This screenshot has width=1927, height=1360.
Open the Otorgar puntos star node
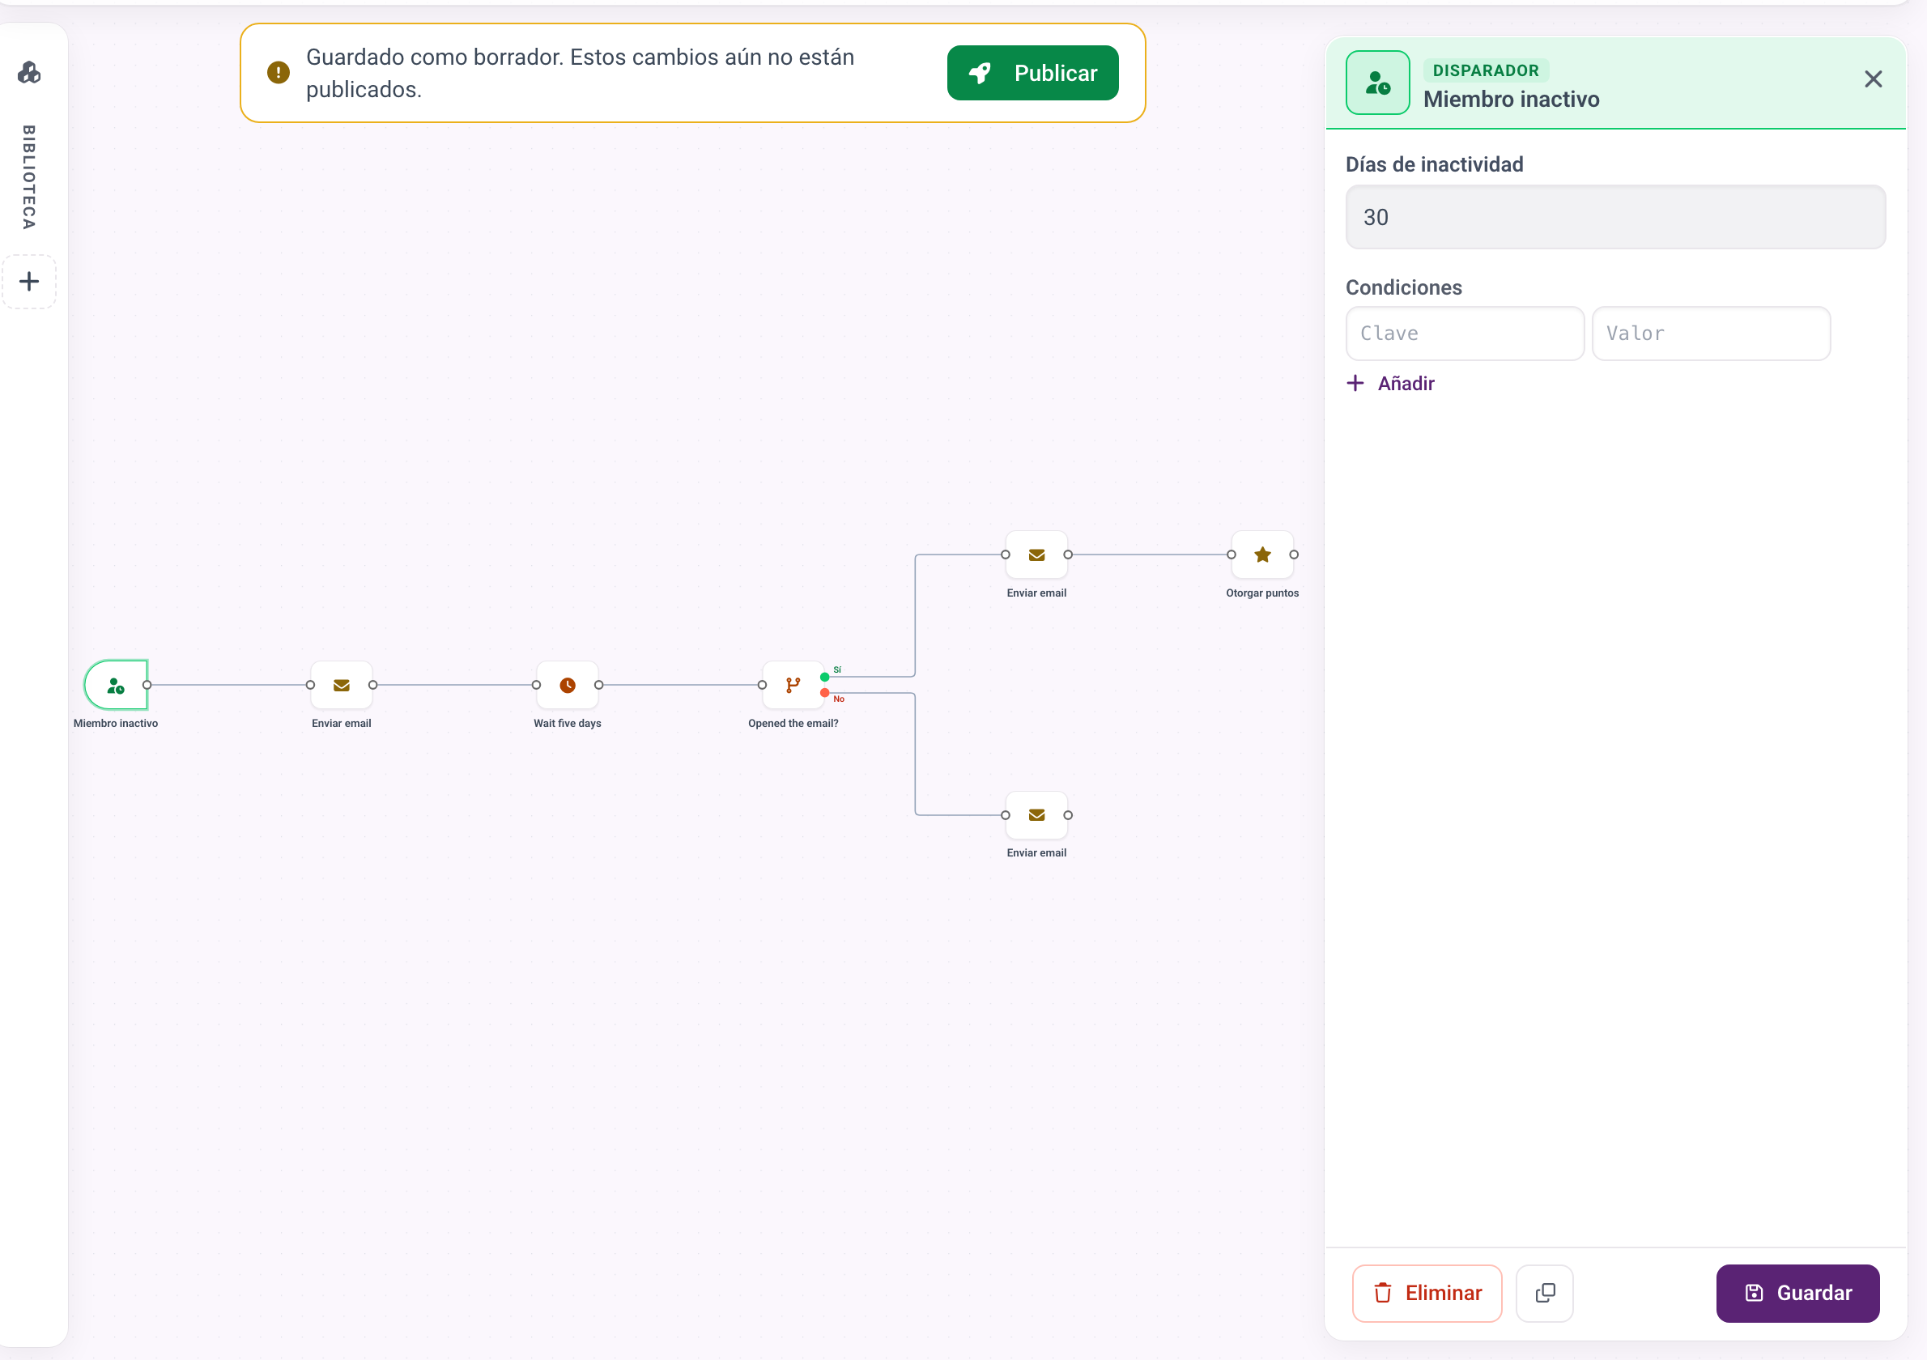[x=1262, y=555]
